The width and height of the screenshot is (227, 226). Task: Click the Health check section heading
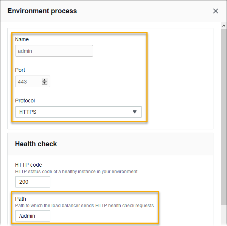click(x=36, y=144)
